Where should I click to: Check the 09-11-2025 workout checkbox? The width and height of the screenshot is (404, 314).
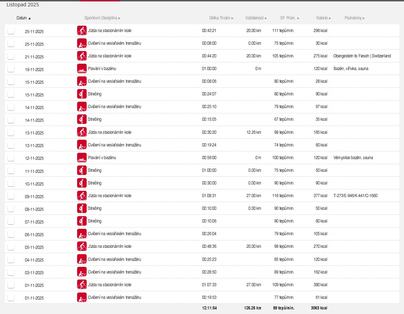(11, 196)
